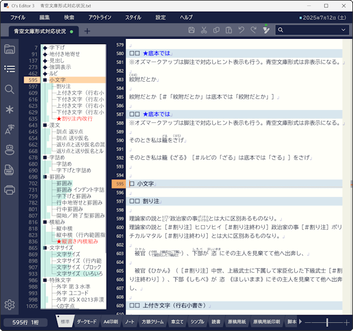Switch to 方眼クリーム style tab
This screenshot has width=353, height=331.
click(152, 322)
